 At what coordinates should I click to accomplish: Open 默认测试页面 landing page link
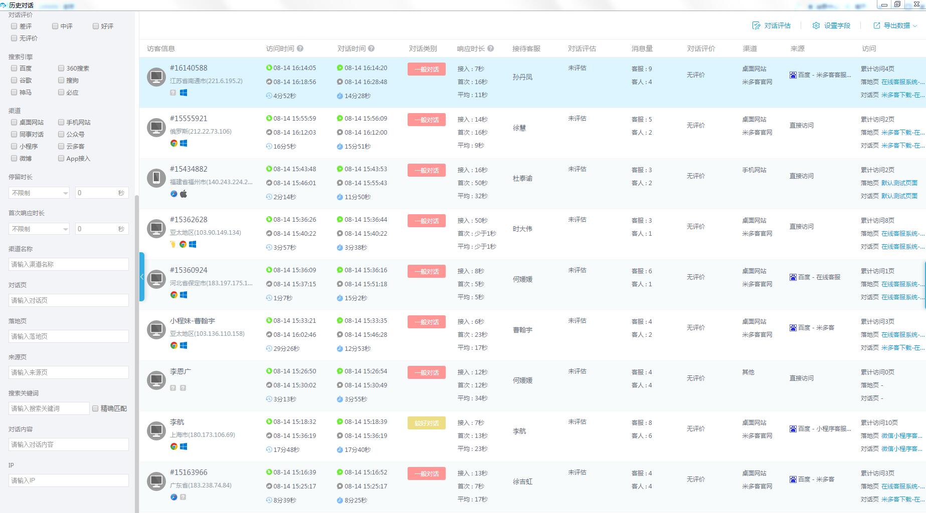pyautogui.click(x=899, y=183)
